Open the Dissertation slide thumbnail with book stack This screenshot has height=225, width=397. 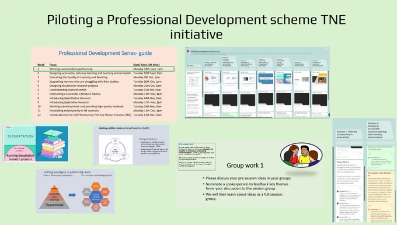(36, 143)
